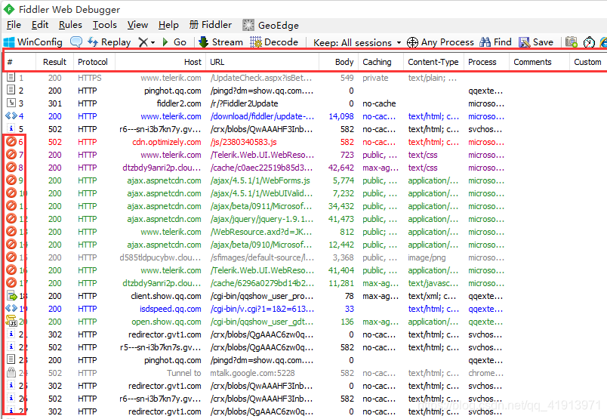Sort by the Result column header

tap(54, 62)
